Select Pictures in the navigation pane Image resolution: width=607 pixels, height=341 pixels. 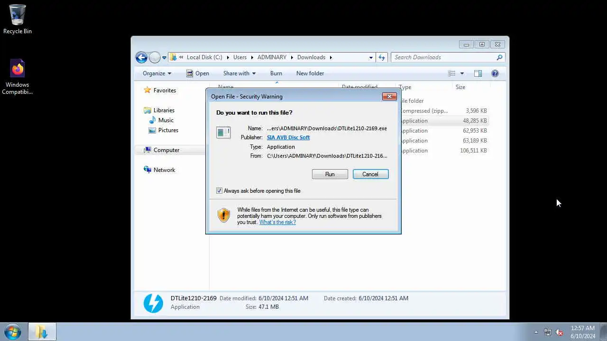(168, 130)
